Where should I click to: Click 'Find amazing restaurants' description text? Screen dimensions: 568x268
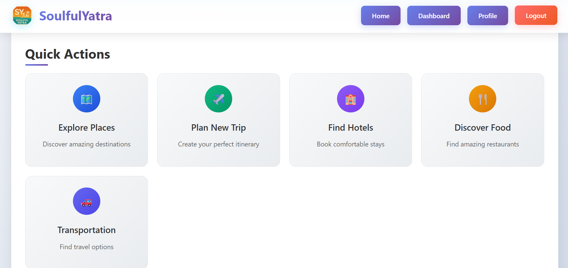pos(483,144)
